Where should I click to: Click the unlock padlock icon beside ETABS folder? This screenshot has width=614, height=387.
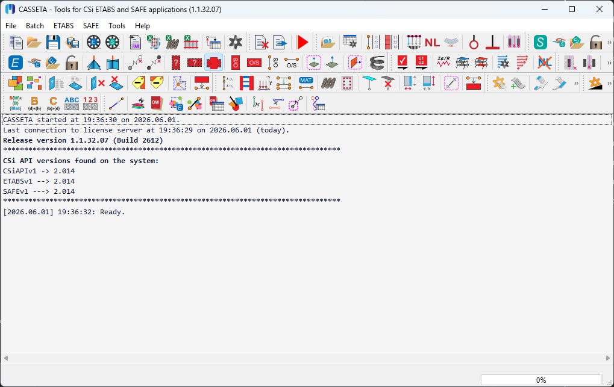click(x=72, y=63)
